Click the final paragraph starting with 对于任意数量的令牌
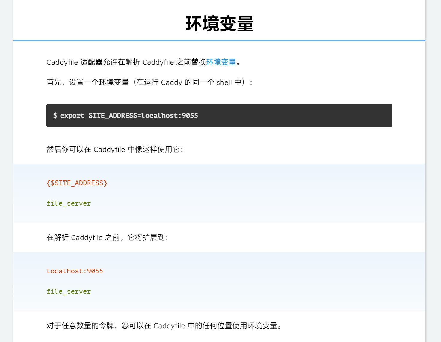 coord(164,326)
